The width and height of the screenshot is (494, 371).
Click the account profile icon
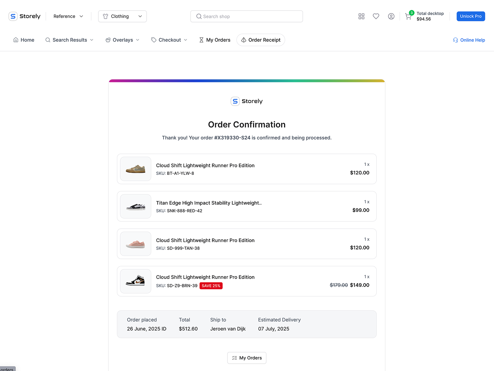click(x=391, y=16)
